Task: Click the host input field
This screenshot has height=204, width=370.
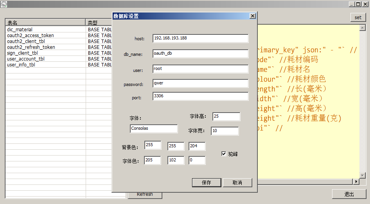Action: (200, 38)
